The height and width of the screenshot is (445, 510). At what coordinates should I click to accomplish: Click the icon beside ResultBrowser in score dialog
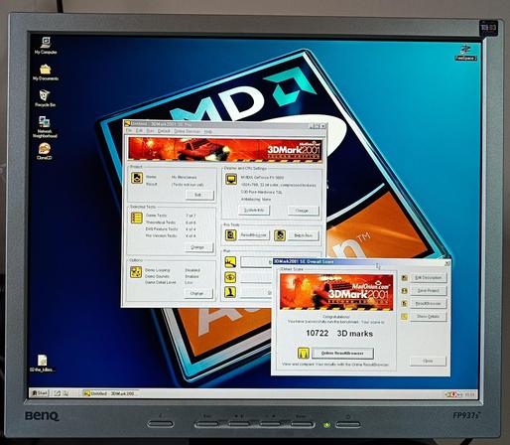(405, 304)
